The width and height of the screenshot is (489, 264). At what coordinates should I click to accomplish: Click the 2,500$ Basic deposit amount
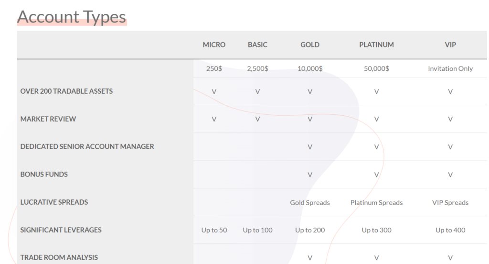257,68
